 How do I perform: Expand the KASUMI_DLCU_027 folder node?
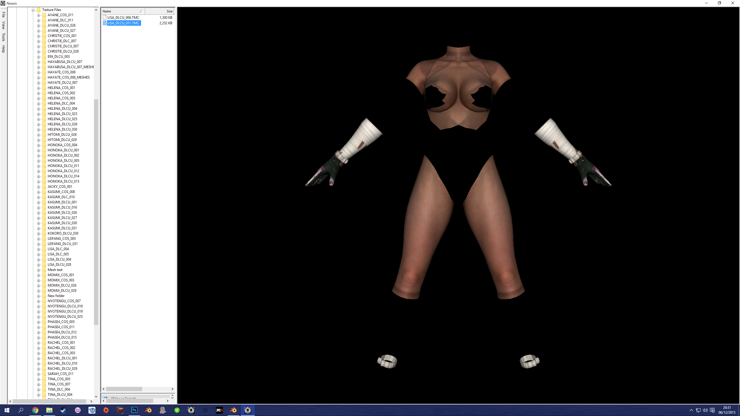tap(39, 218)
